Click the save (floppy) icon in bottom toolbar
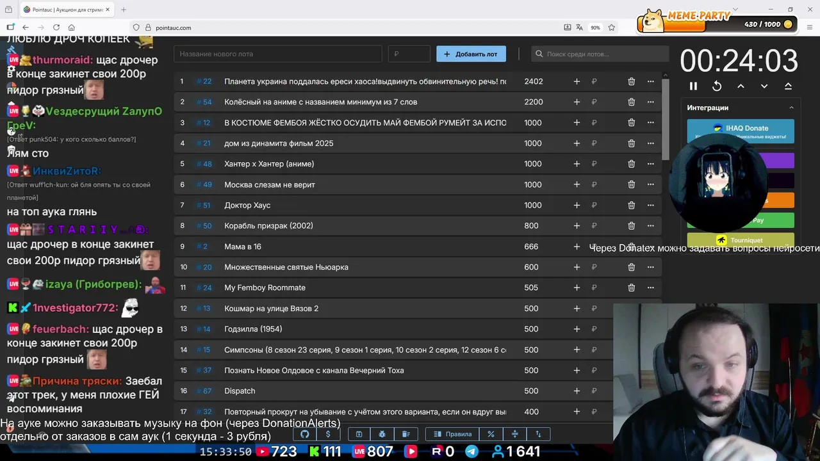820x461 pixels. [x=359, y=434]
